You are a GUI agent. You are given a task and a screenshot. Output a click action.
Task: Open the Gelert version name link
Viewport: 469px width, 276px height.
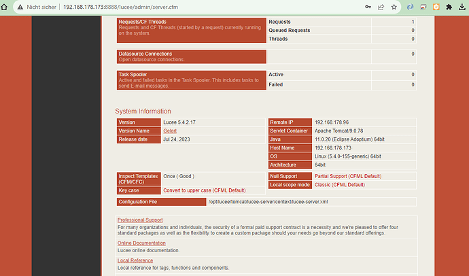click(170, 131)
